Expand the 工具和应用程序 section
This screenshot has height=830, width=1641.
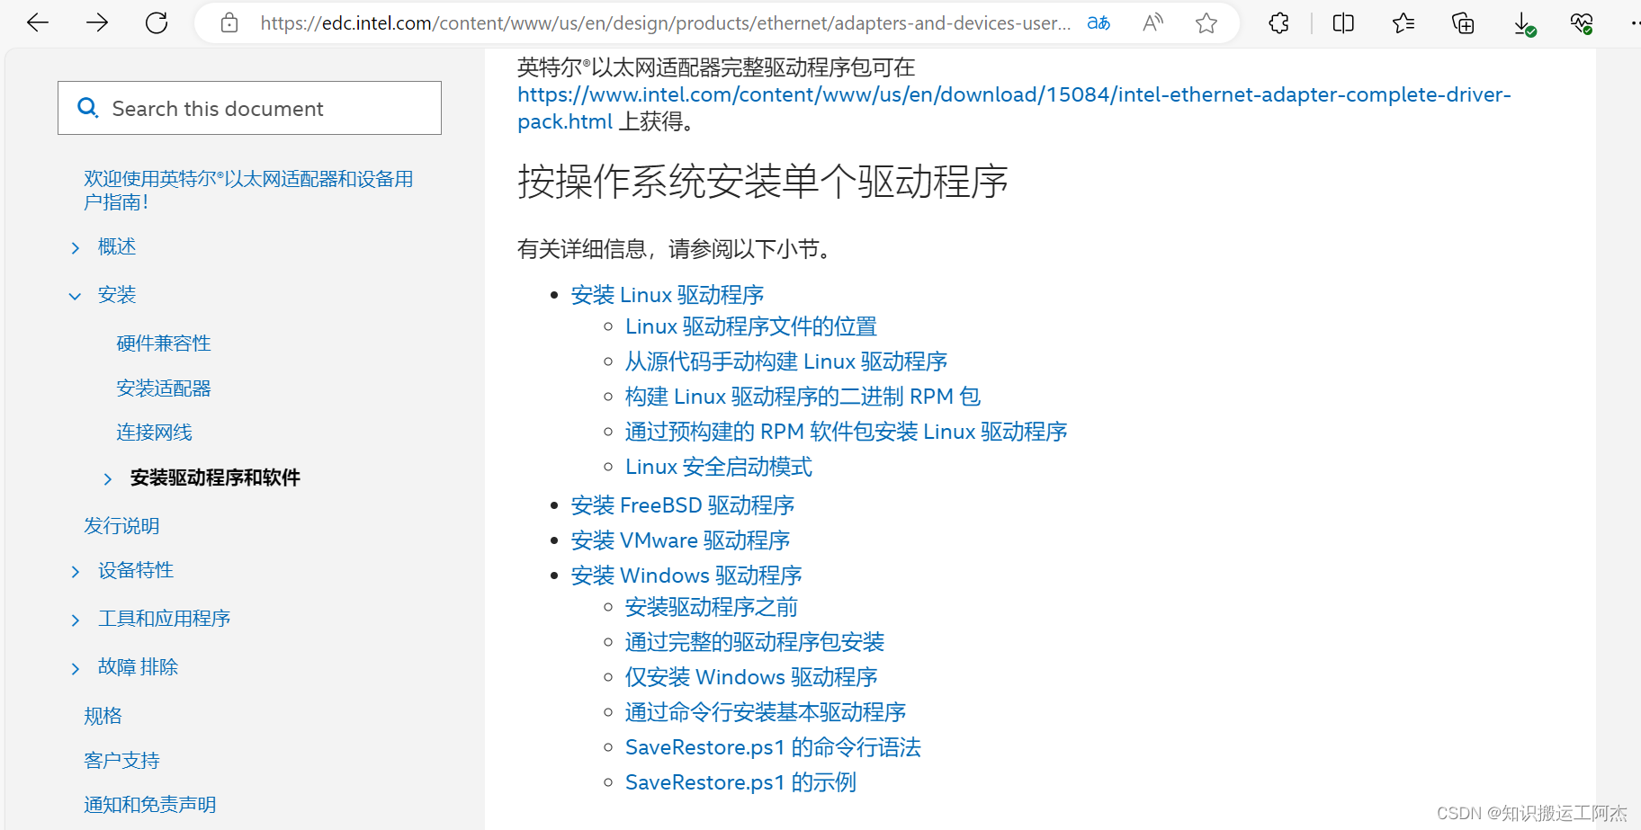pyautogui.click(x=76, y=620)
